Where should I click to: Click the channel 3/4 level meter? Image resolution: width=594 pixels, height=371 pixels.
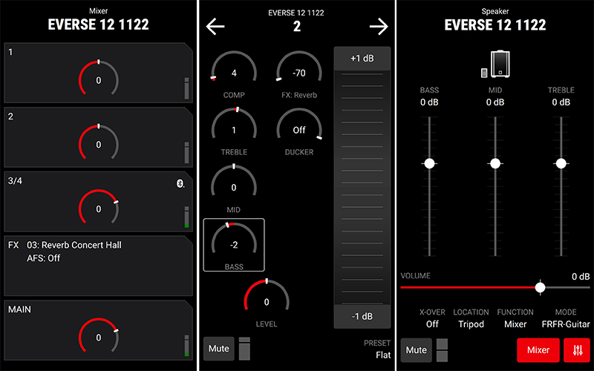187,217
